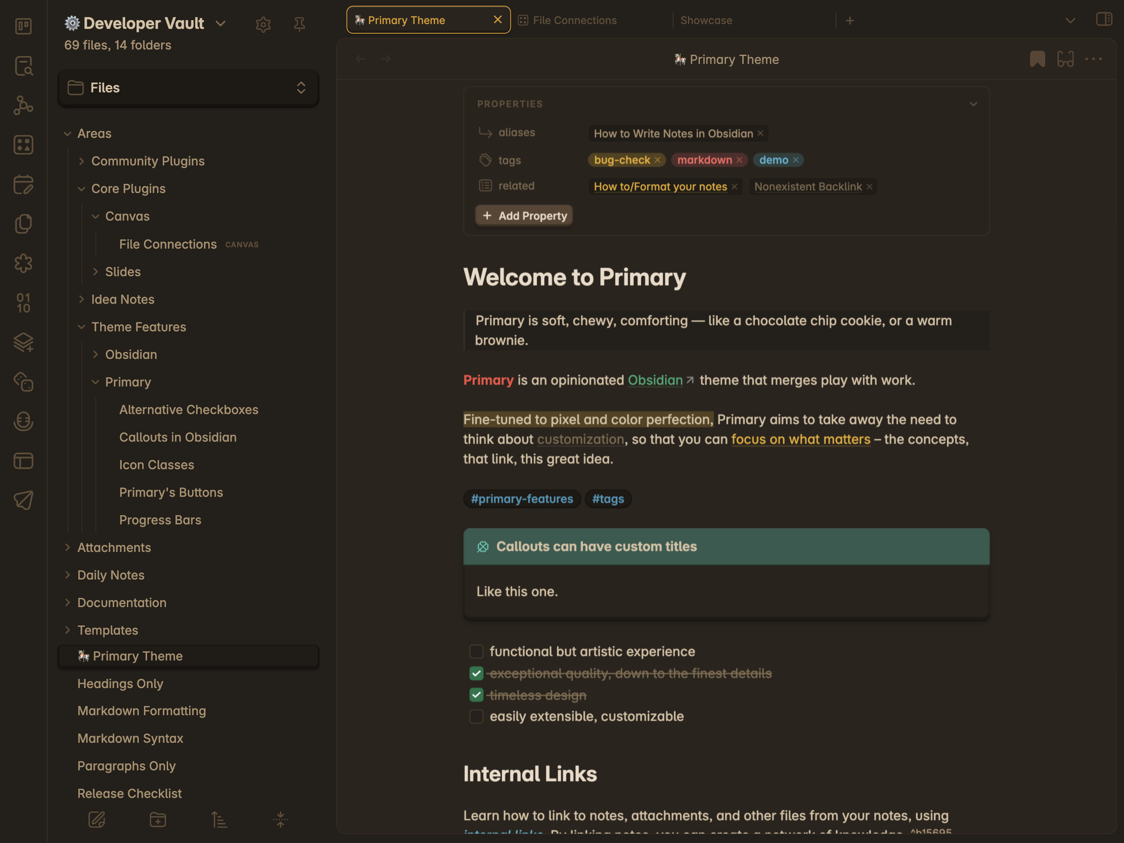This screenshot has width=1124, height=843.
Task: Switch to the Showcase tab
Action: point(754,20)
